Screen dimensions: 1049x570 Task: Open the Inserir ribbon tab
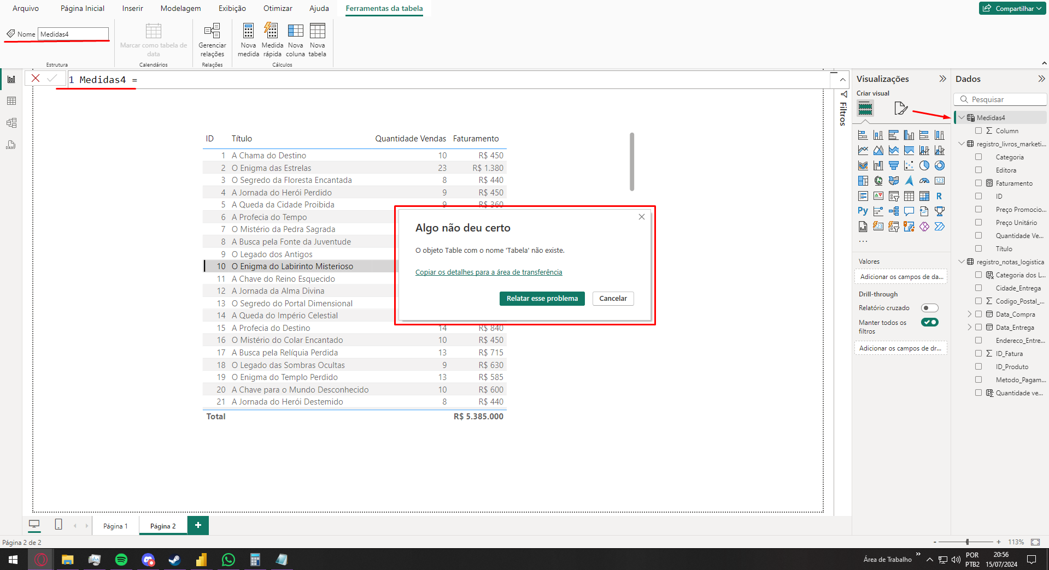pos(133,8)
